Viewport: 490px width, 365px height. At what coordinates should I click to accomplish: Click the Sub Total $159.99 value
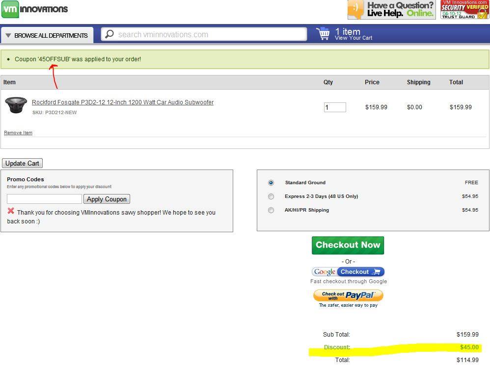pyautogui.click(x=467, y=335)
